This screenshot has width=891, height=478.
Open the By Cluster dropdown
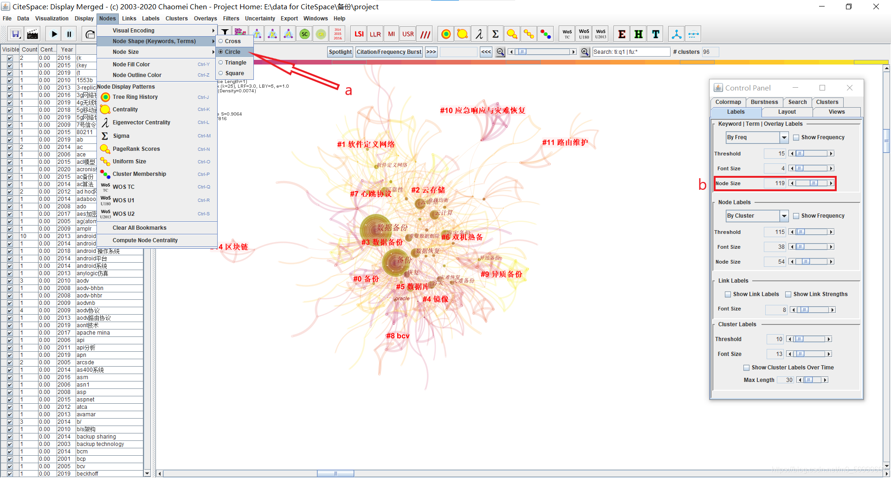coord(784,216)
